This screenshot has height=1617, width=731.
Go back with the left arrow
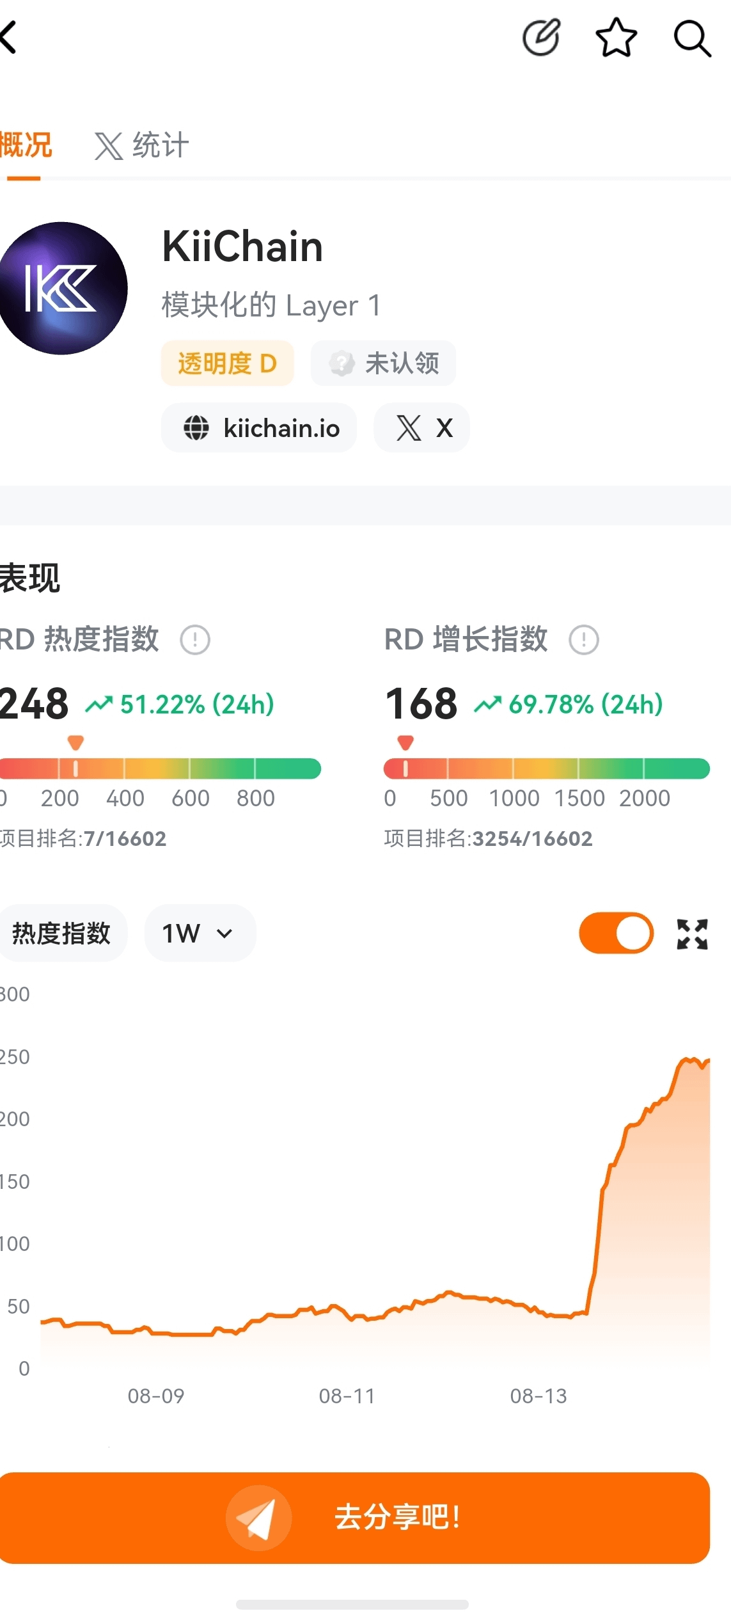point(8,37)
